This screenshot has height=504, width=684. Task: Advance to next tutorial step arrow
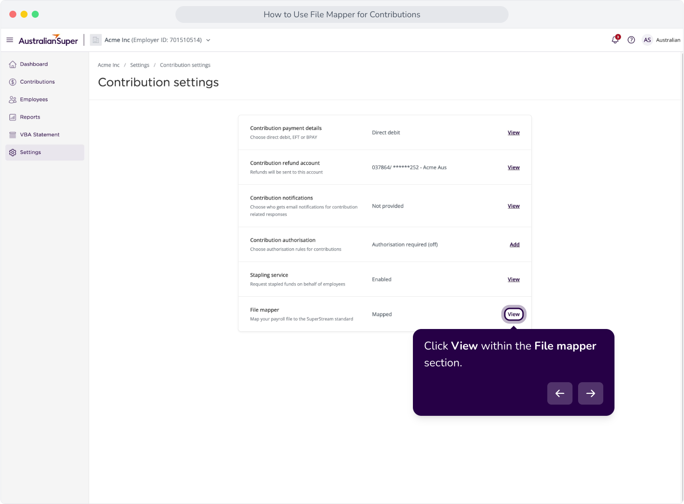pos(591,393)
